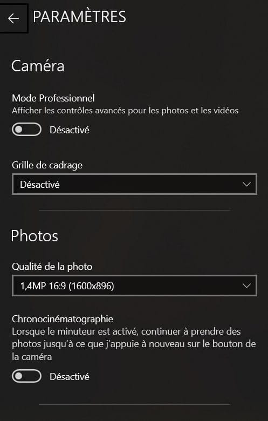Image resolution: width=268 pixels, height=421 pixels.
Task: Click the 'Afficher les contrôles avancés' description
Action: point(125,110)
